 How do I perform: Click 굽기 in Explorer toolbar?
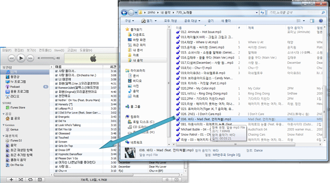[x=210, y=21]
